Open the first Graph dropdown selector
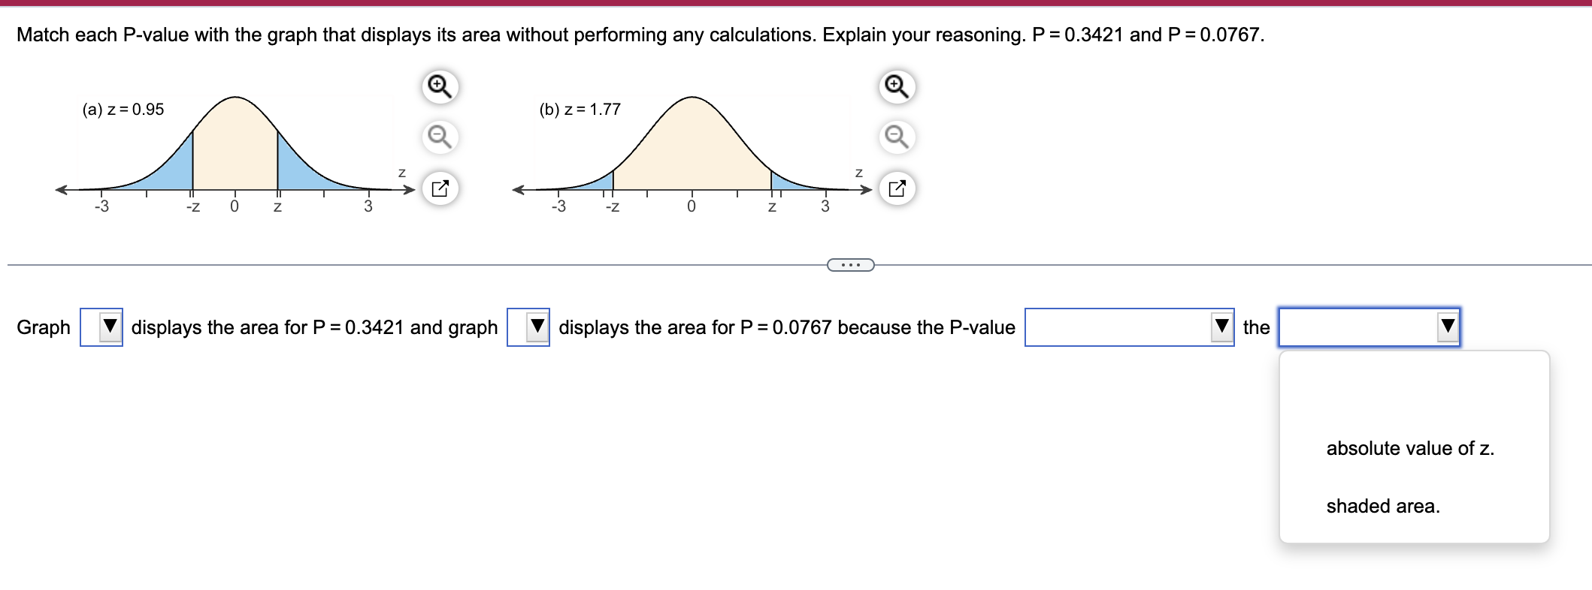This screenshot has width=1592, height=590. tap(104, 327)
